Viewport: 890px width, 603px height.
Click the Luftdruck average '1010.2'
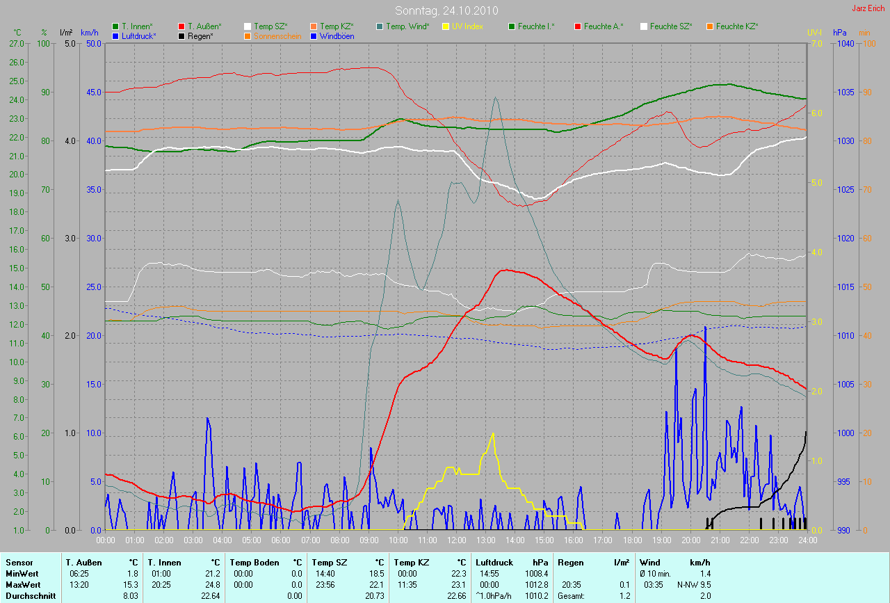click(x=537, y=595)
